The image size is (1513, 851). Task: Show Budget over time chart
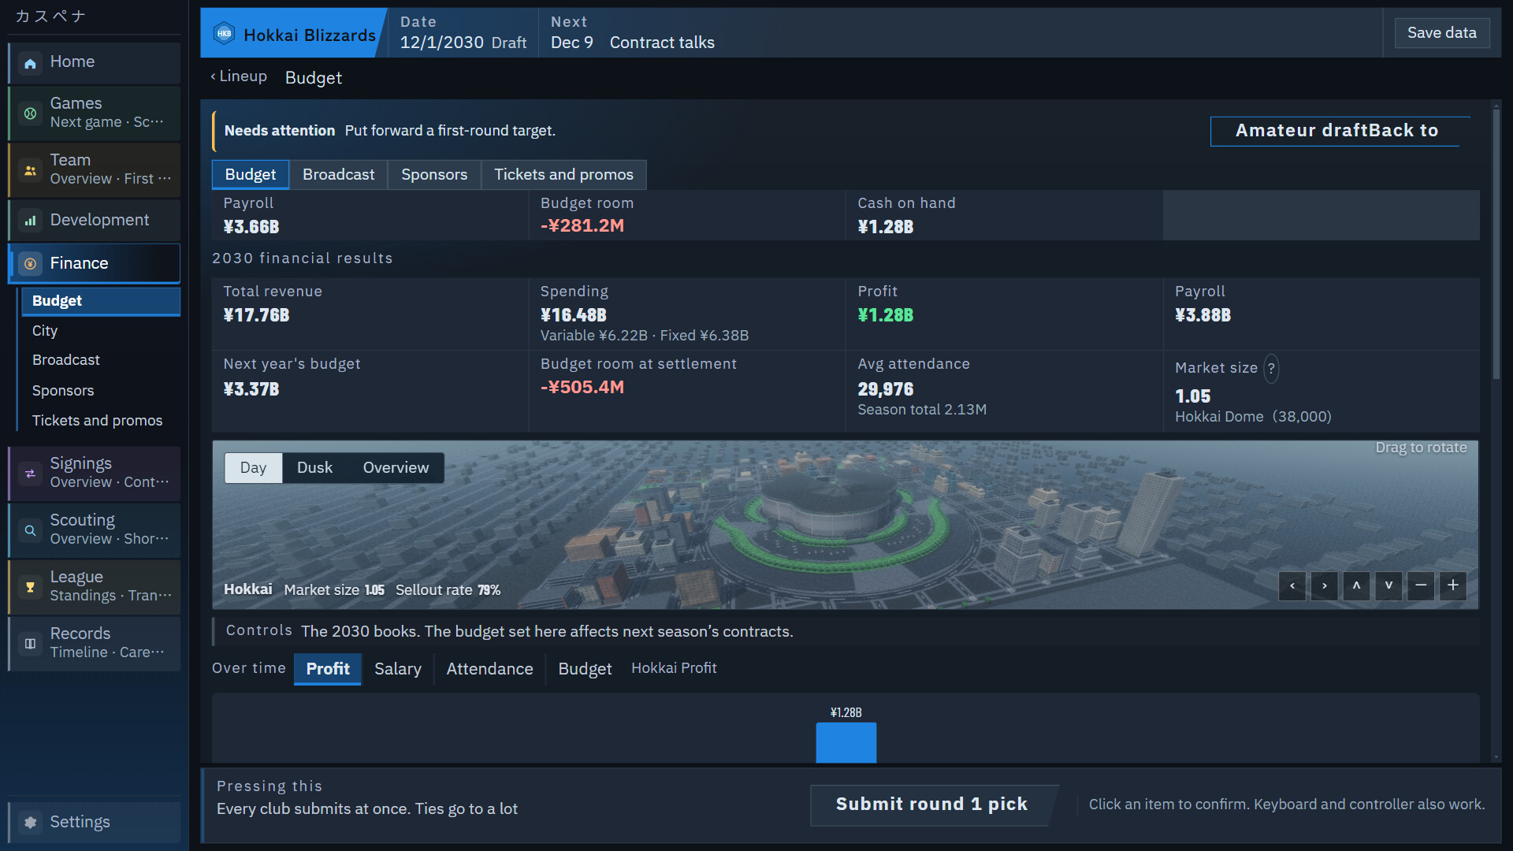(585, 669)
